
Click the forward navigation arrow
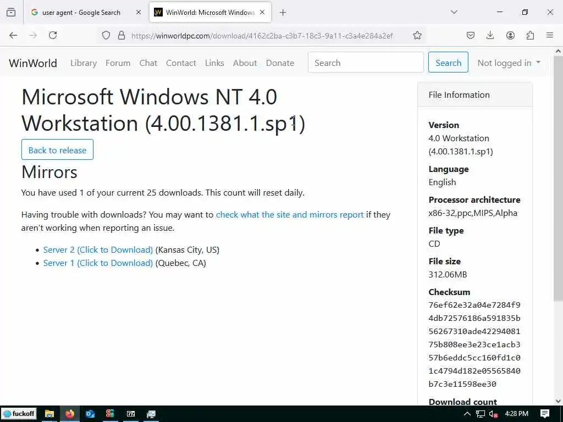(x=33, y=35)
